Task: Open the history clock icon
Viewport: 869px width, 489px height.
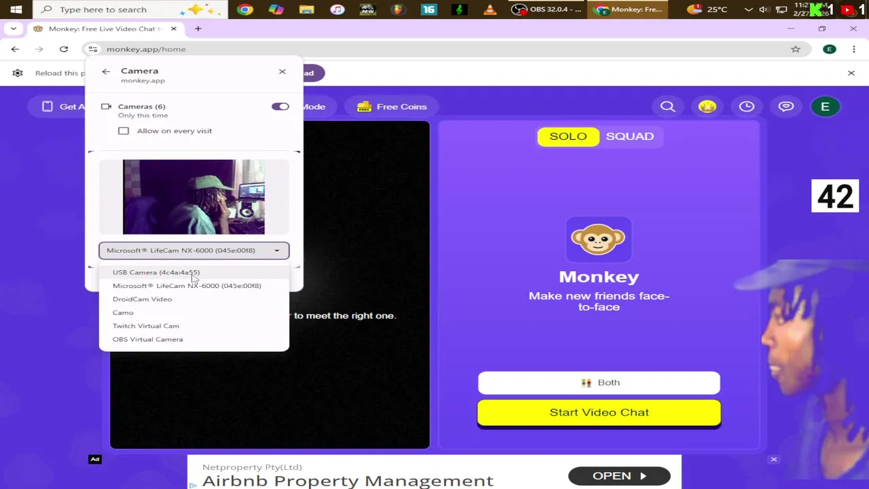Action: 747,107
